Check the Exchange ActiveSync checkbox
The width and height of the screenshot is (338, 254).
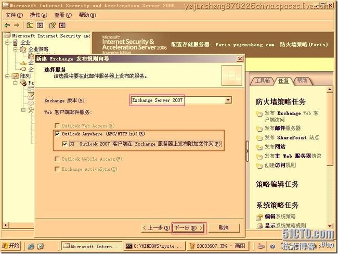coord(57,169)
